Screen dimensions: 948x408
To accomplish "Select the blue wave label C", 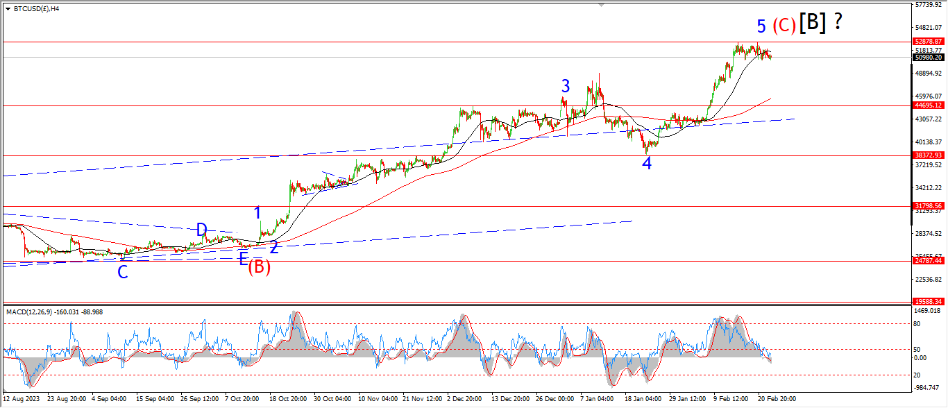I will (x=122, y=273).
